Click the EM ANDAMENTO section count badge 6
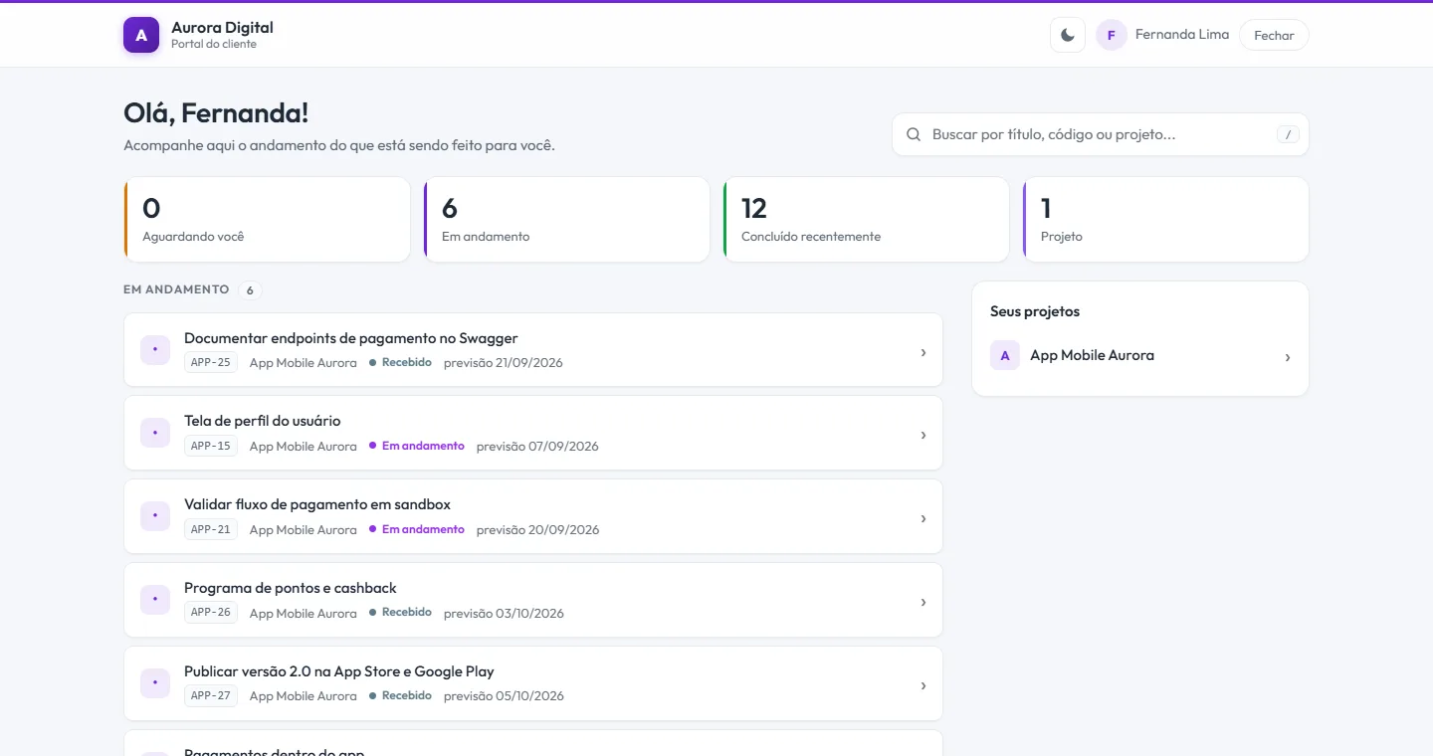 (x=250, y=290)
